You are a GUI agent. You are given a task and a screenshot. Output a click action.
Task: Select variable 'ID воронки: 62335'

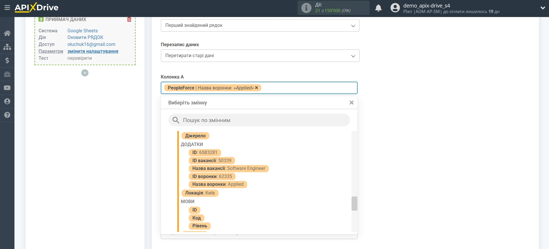[212, 176]
